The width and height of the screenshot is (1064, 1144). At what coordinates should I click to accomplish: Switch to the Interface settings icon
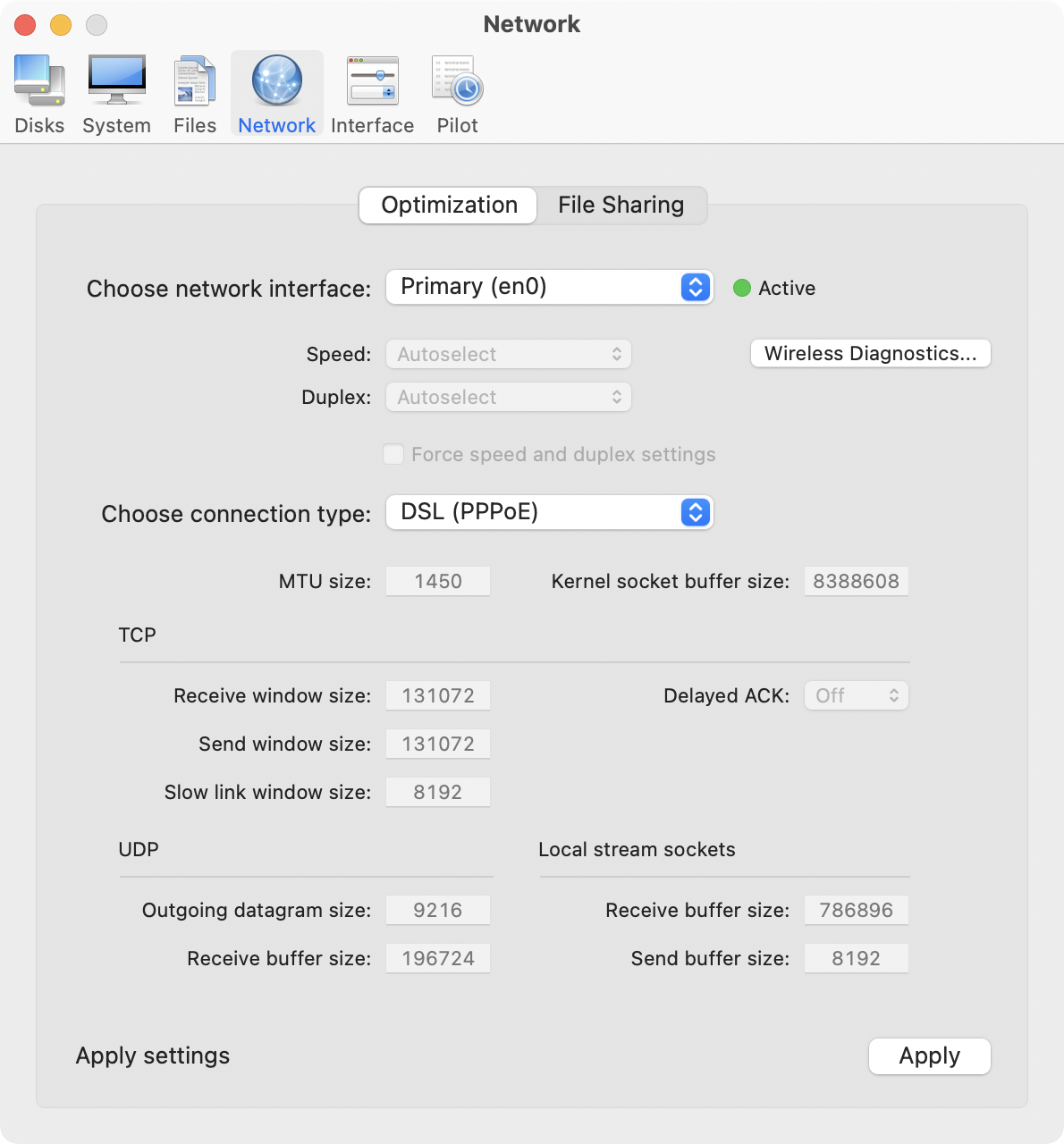point(372,82)
